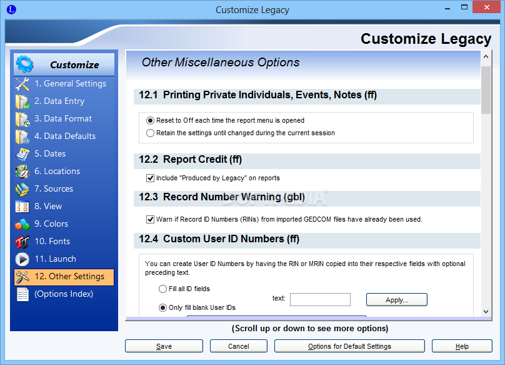This screenshot has height=365, width=505.
Task: Select Retain the settings until changed radio
Action: (150, 133)
